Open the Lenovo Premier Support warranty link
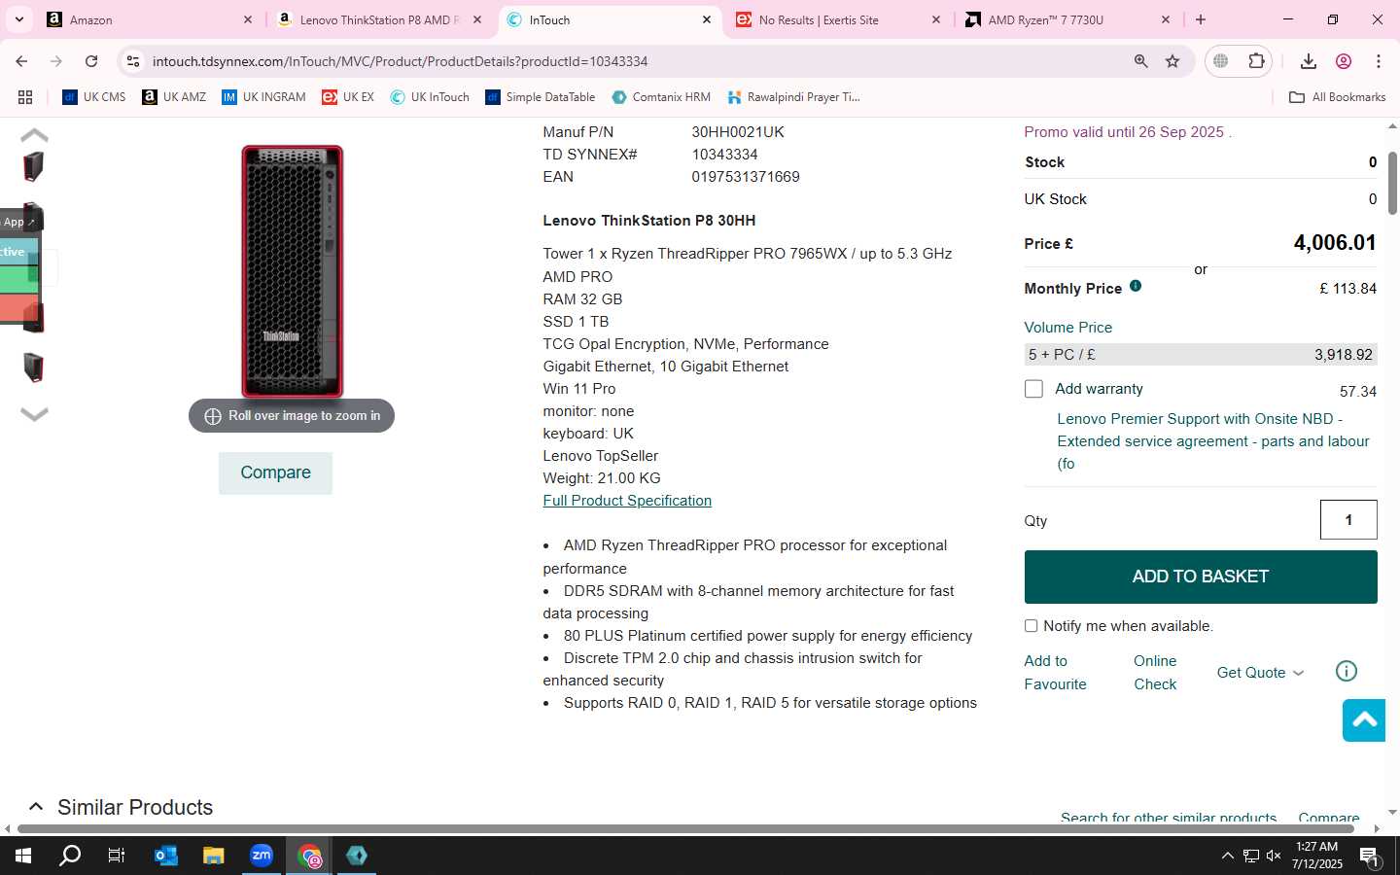The image size is (1400, 875). (1213, 441)
